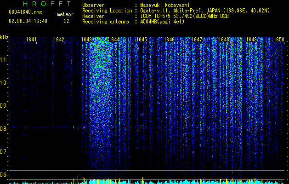289x184 pixels.
Task: Click the Receiver label
Action: coord(93,16)
